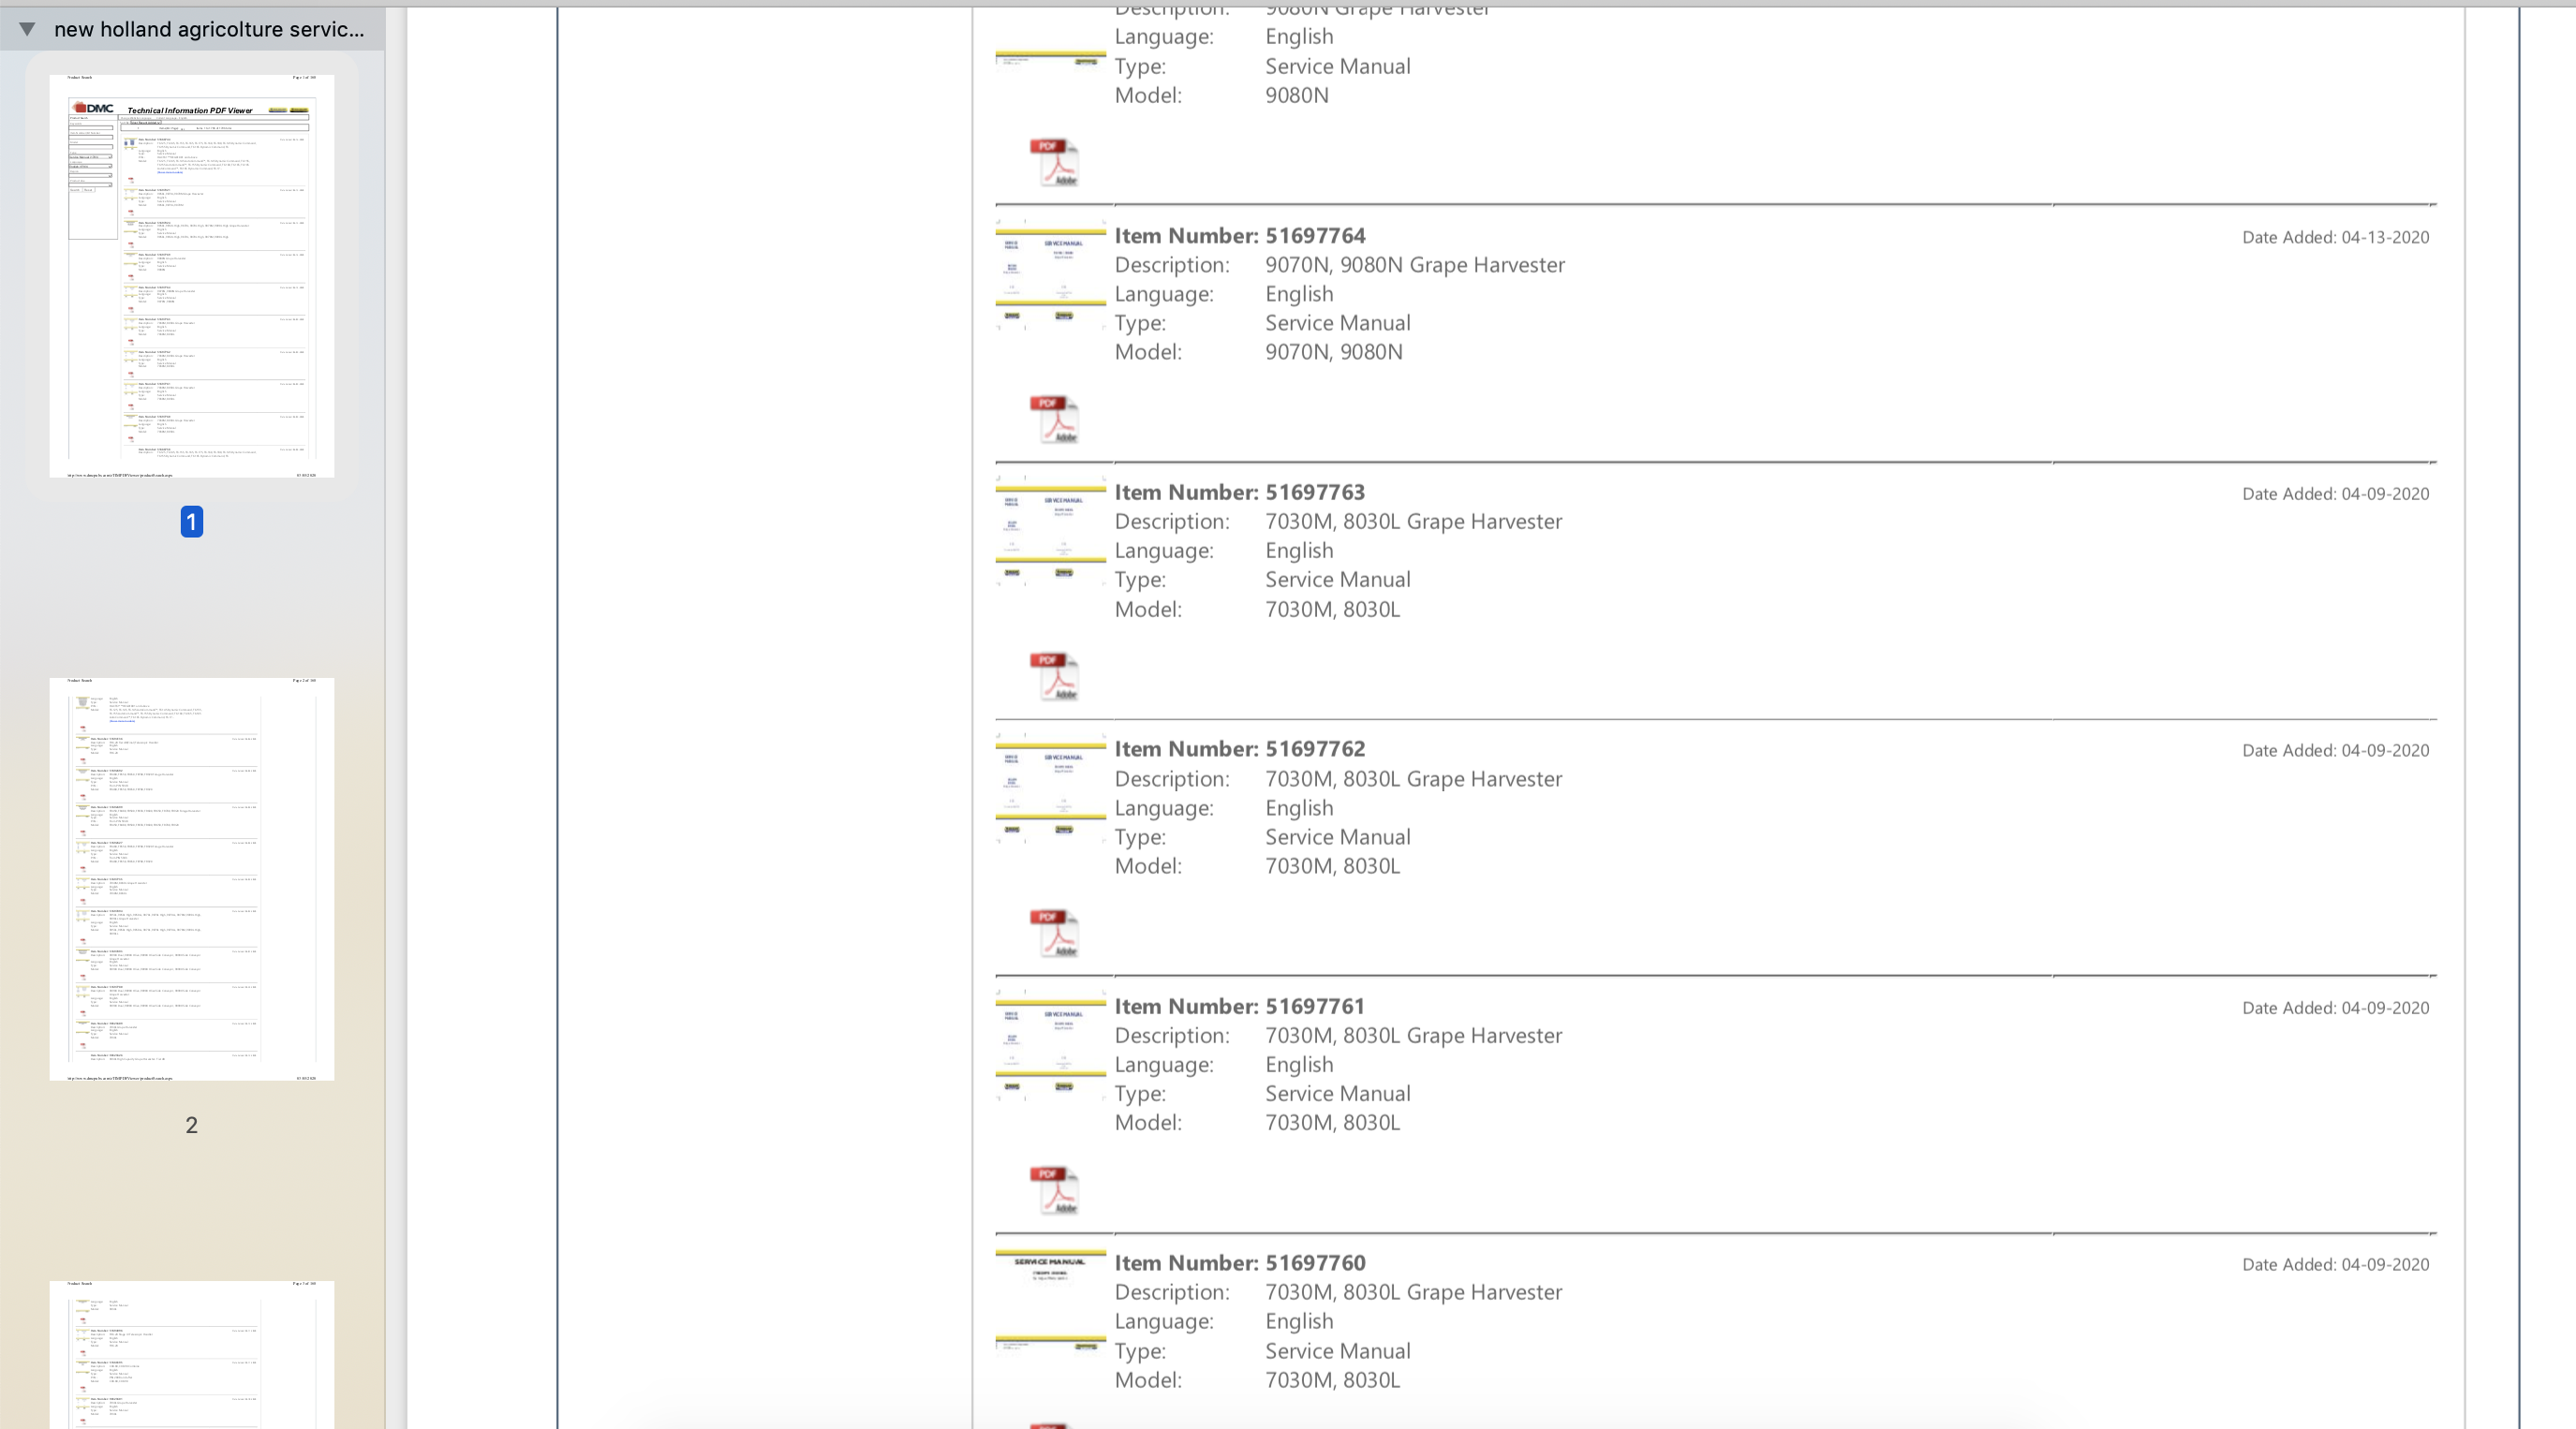Select page 2 thumbnail in sidebar

192,879
